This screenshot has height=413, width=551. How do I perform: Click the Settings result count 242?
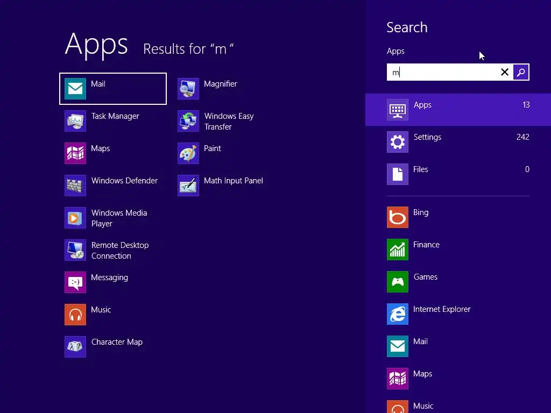coord(523,137)
